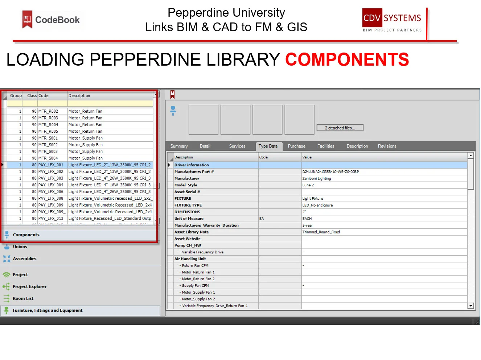
Task: Click the 'Luna 2' Model_Style value
Action: (x=308, y=185)
